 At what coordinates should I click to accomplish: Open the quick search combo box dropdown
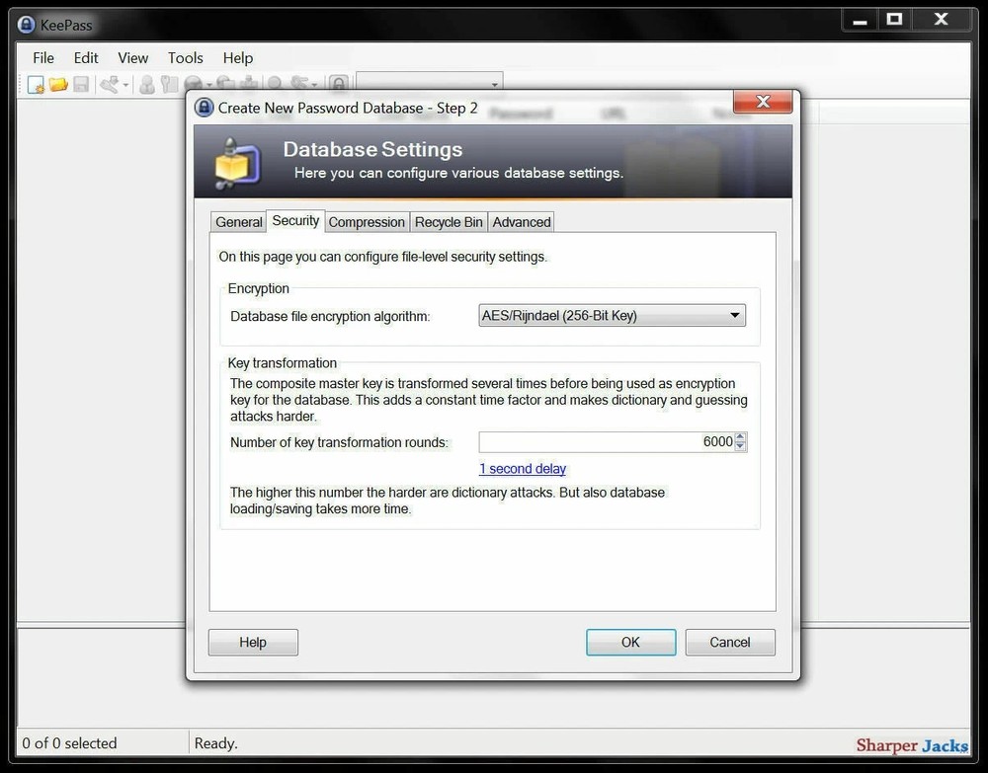pyautogui.click(x=494, y=83)
